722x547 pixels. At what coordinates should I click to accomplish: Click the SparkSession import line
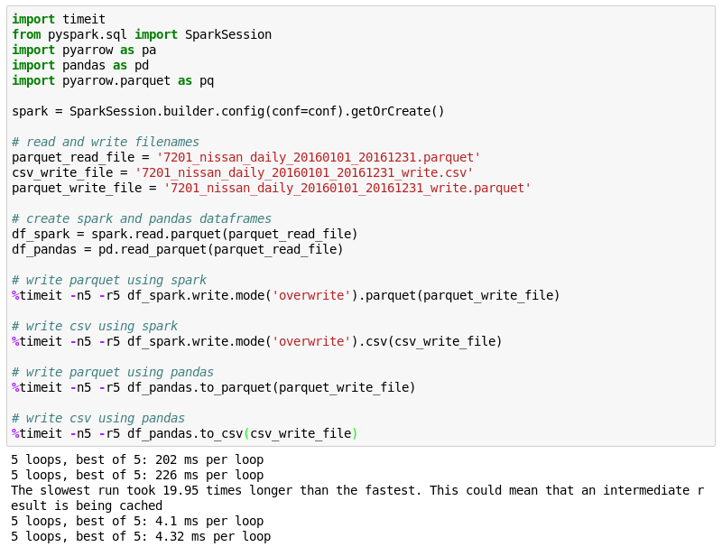(142, 34)
